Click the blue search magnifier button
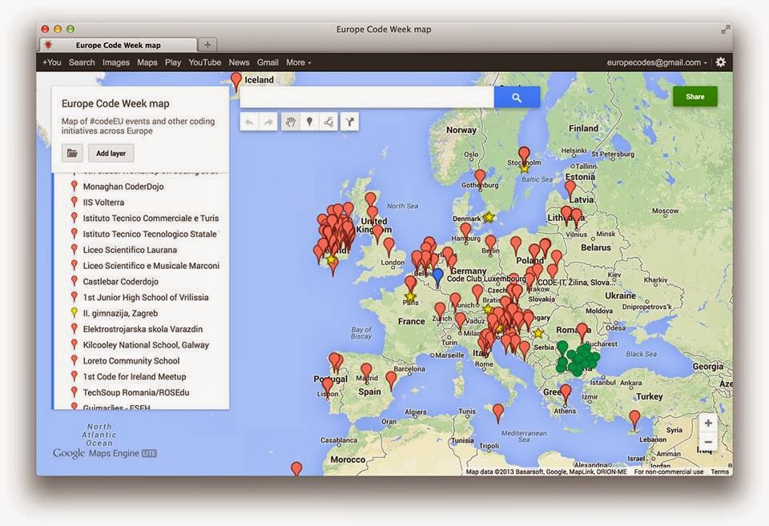The width and height of the screenshot is (769, 526). pyautogui.click(x=517, y=97)
